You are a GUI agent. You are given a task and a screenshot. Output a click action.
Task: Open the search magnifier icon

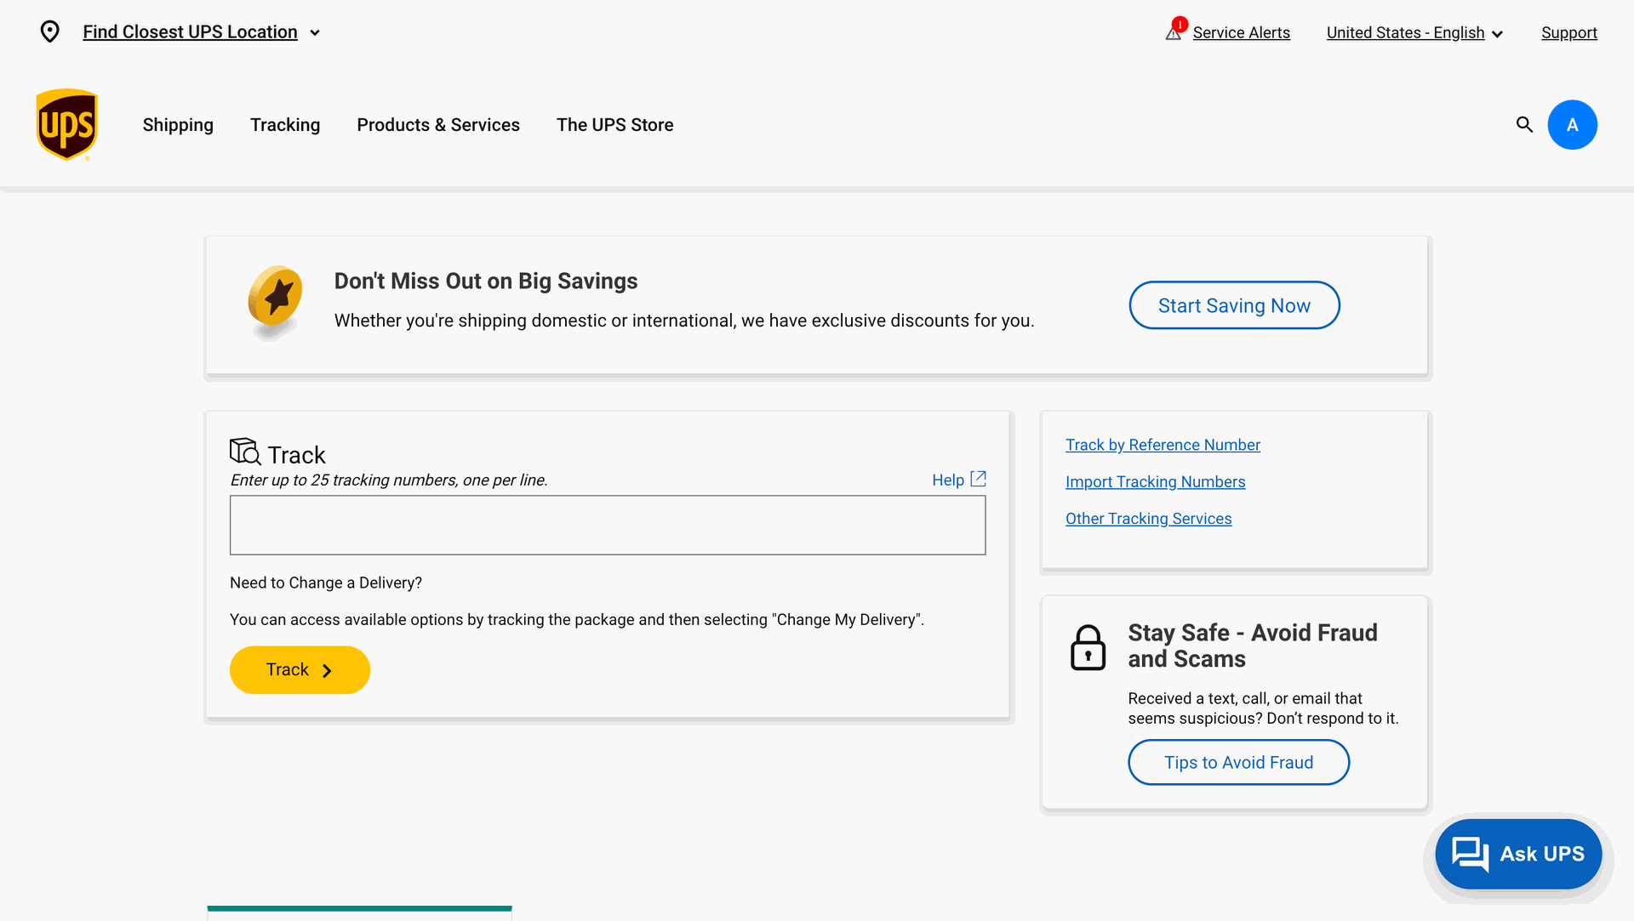pos(1524,125)
